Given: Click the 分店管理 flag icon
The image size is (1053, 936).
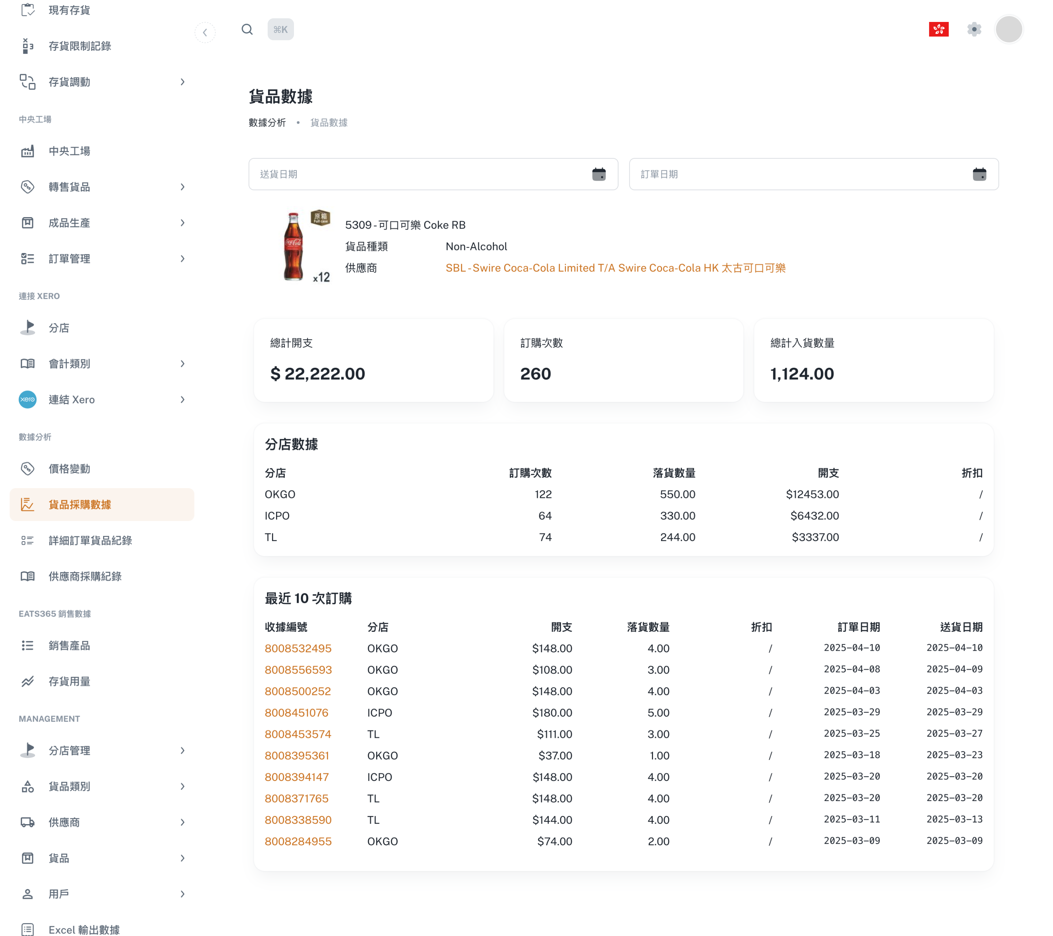Looking at the screenshot, I should pyautogui.click(x=28, y=751).
